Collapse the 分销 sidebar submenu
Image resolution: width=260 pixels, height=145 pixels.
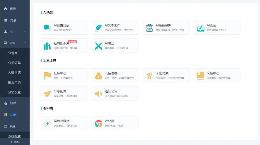click(x=25, y=43)
